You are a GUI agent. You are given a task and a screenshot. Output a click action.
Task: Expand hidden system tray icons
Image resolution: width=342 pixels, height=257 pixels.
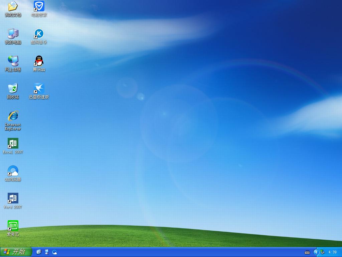pos(316,252)
